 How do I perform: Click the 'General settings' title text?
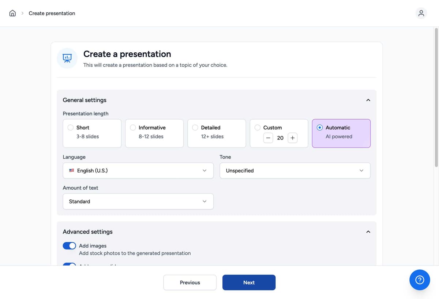tap(85, 100)
